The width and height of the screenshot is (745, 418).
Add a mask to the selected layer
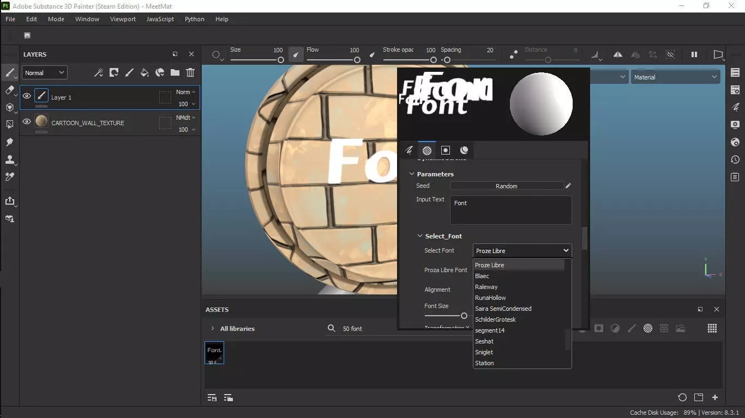pos(114,72)
